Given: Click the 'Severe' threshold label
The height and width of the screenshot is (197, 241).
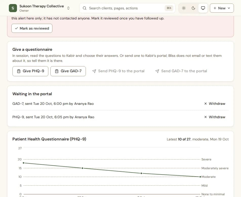Looking at the screenshot, I should pyautogui.click(x=206, y=159).
